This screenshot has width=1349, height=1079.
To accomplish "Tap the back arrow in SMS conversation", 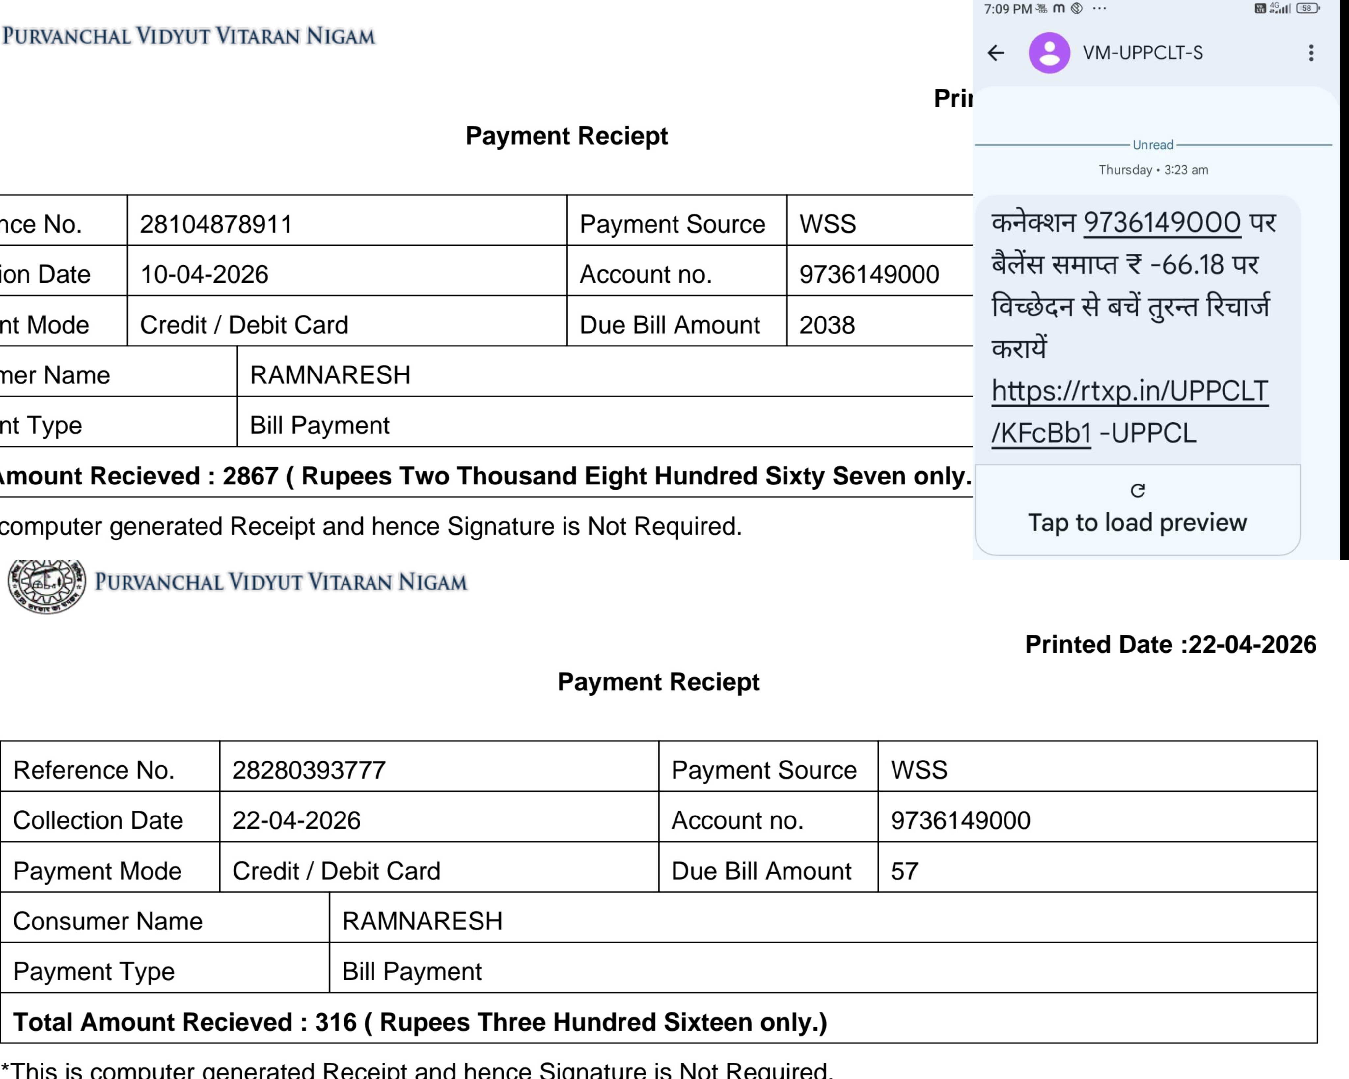I will click(x=996, y=53).
